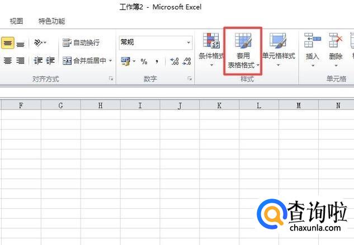Select column G header
354x245 pixels.
61,105
